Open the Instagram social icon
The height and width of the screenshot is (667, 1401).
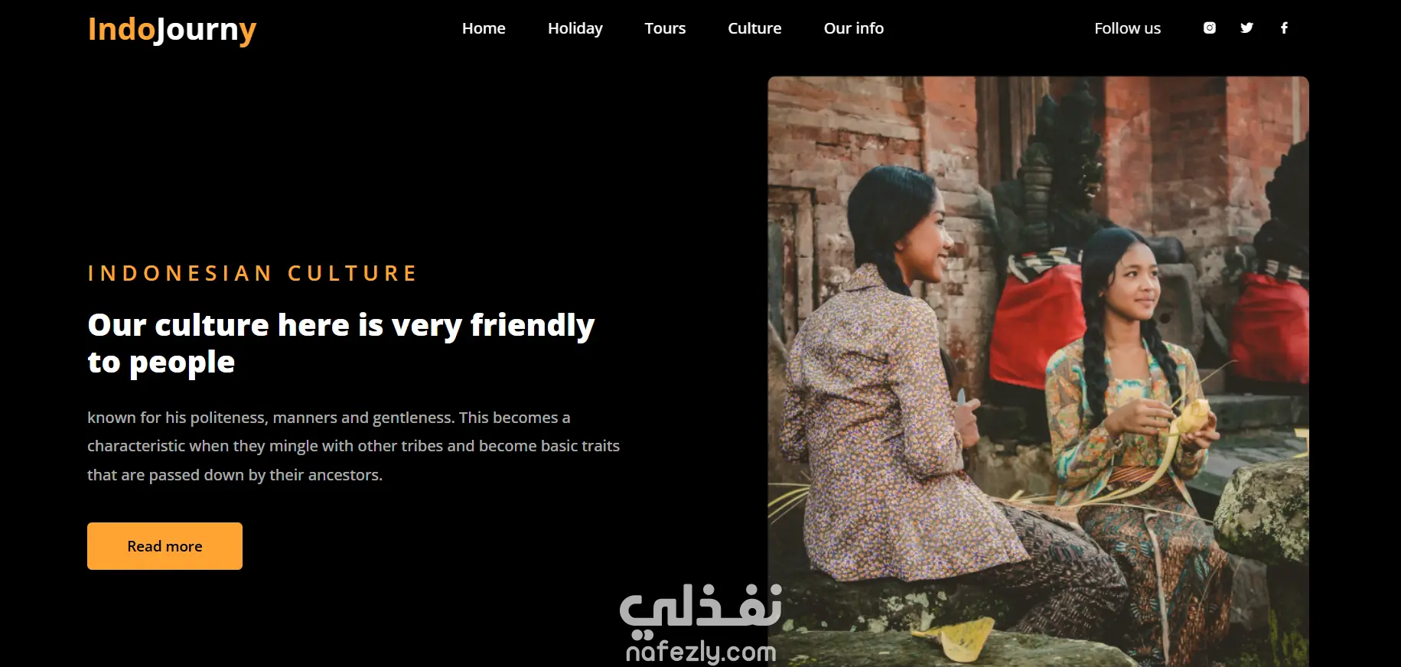tap(1209, 28)
